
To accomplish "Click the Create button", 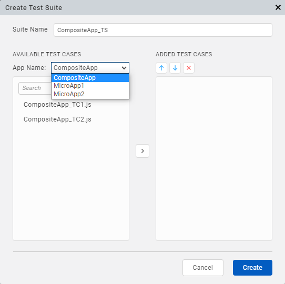I will pos(252,268).
